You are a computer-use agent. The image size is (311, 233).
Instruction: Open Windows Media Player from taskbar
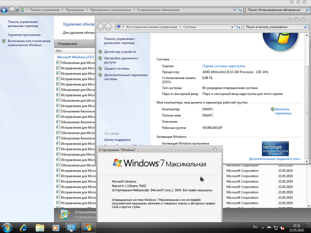tap(56, 227)
